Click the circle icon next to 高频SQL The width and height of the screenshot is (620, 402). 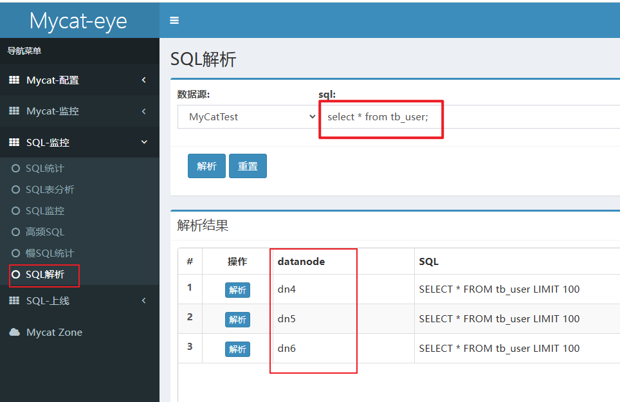(x=16, y=232)
